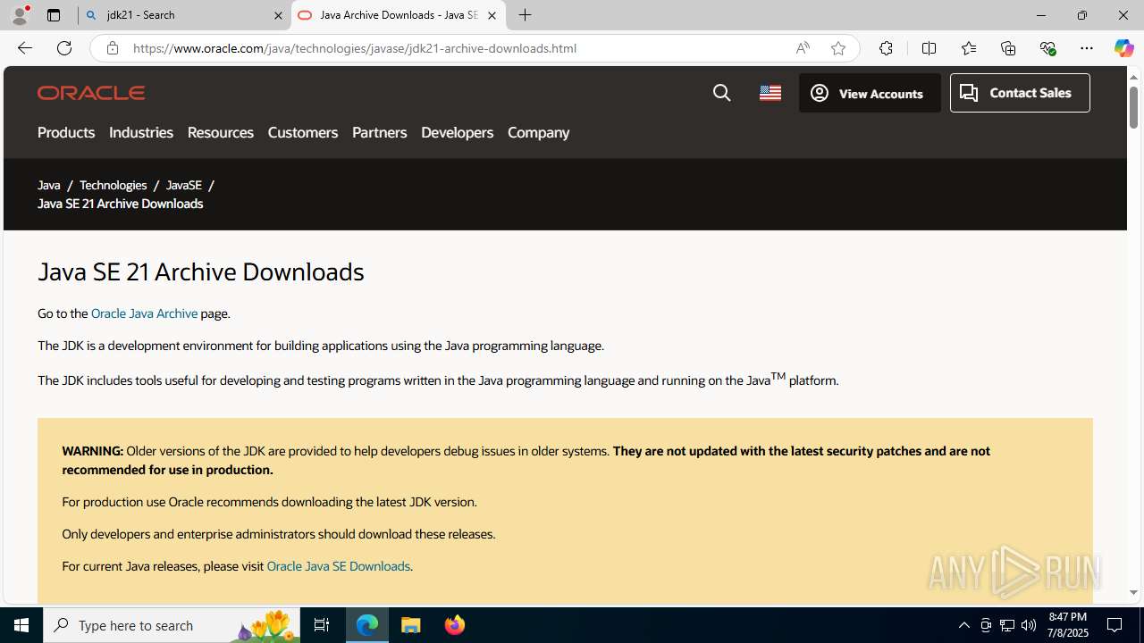Open the tab actions menu icon

tap(54, 15)
